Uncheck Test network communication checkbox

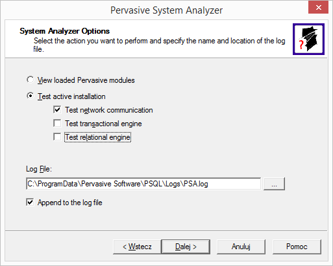click(x=57, y=109)
